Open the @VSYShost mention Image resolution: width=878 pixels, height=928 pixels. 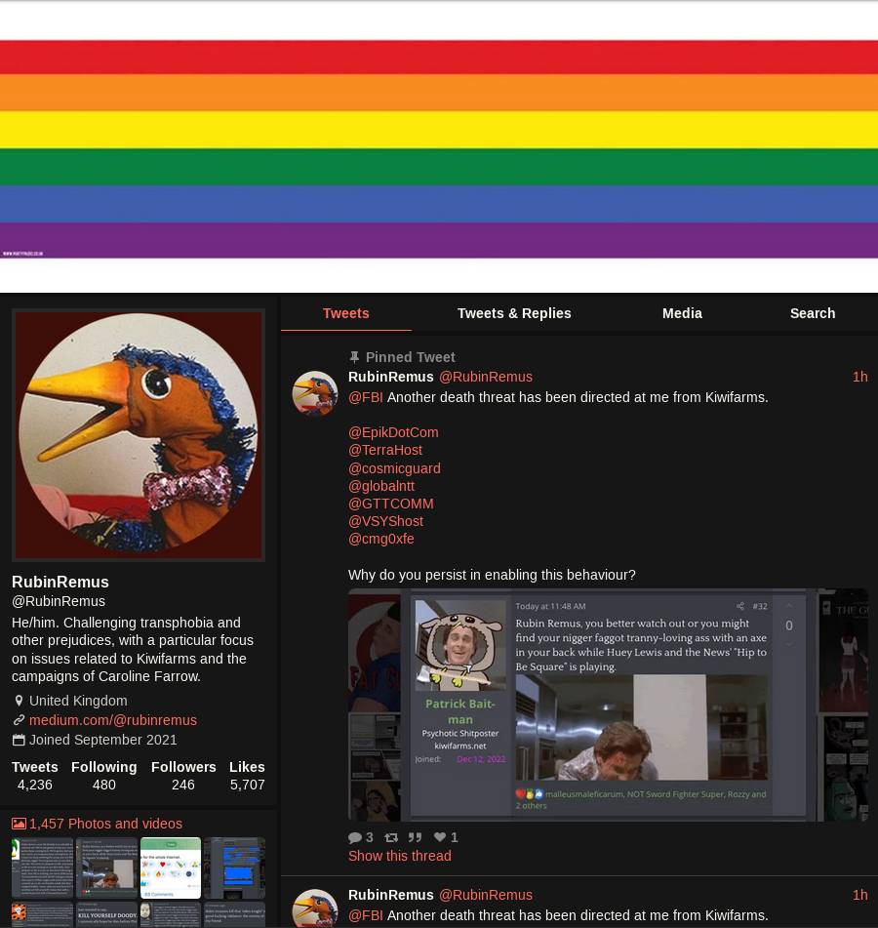[385, 521]
